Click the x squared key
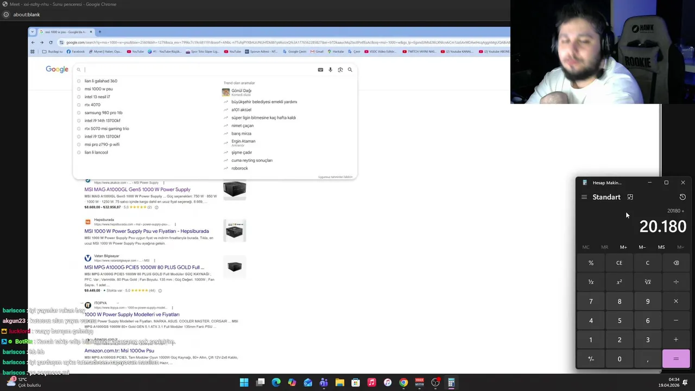This screenshot has height=391, width=695. coord(619,282)
